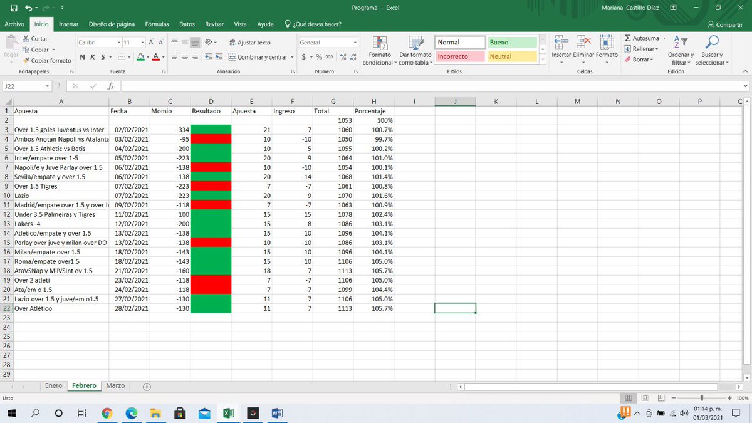The width and height of the screenshot is (752, 423).
Task: Apply the fill color bucket
Action: point(140,57)
